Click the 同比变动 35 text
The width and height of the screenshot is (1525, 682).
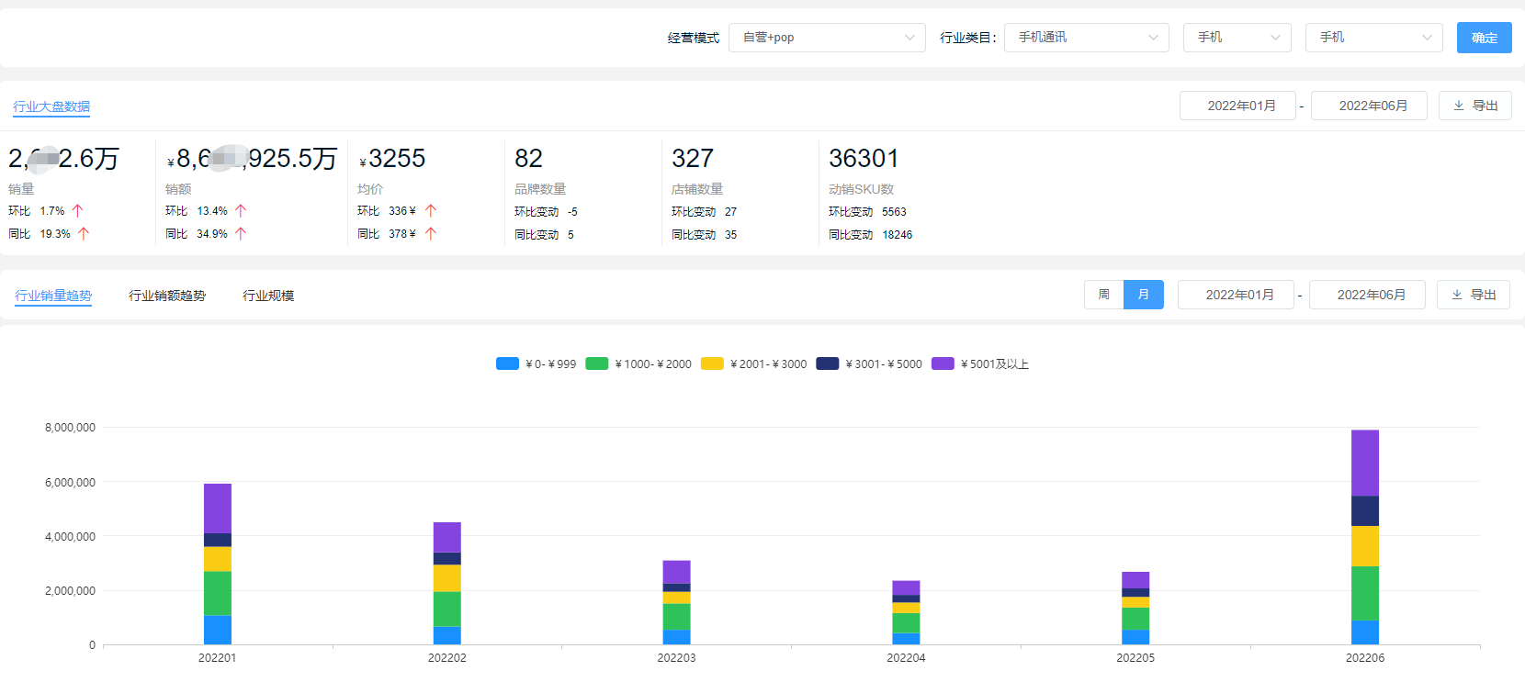coord(705,235)
